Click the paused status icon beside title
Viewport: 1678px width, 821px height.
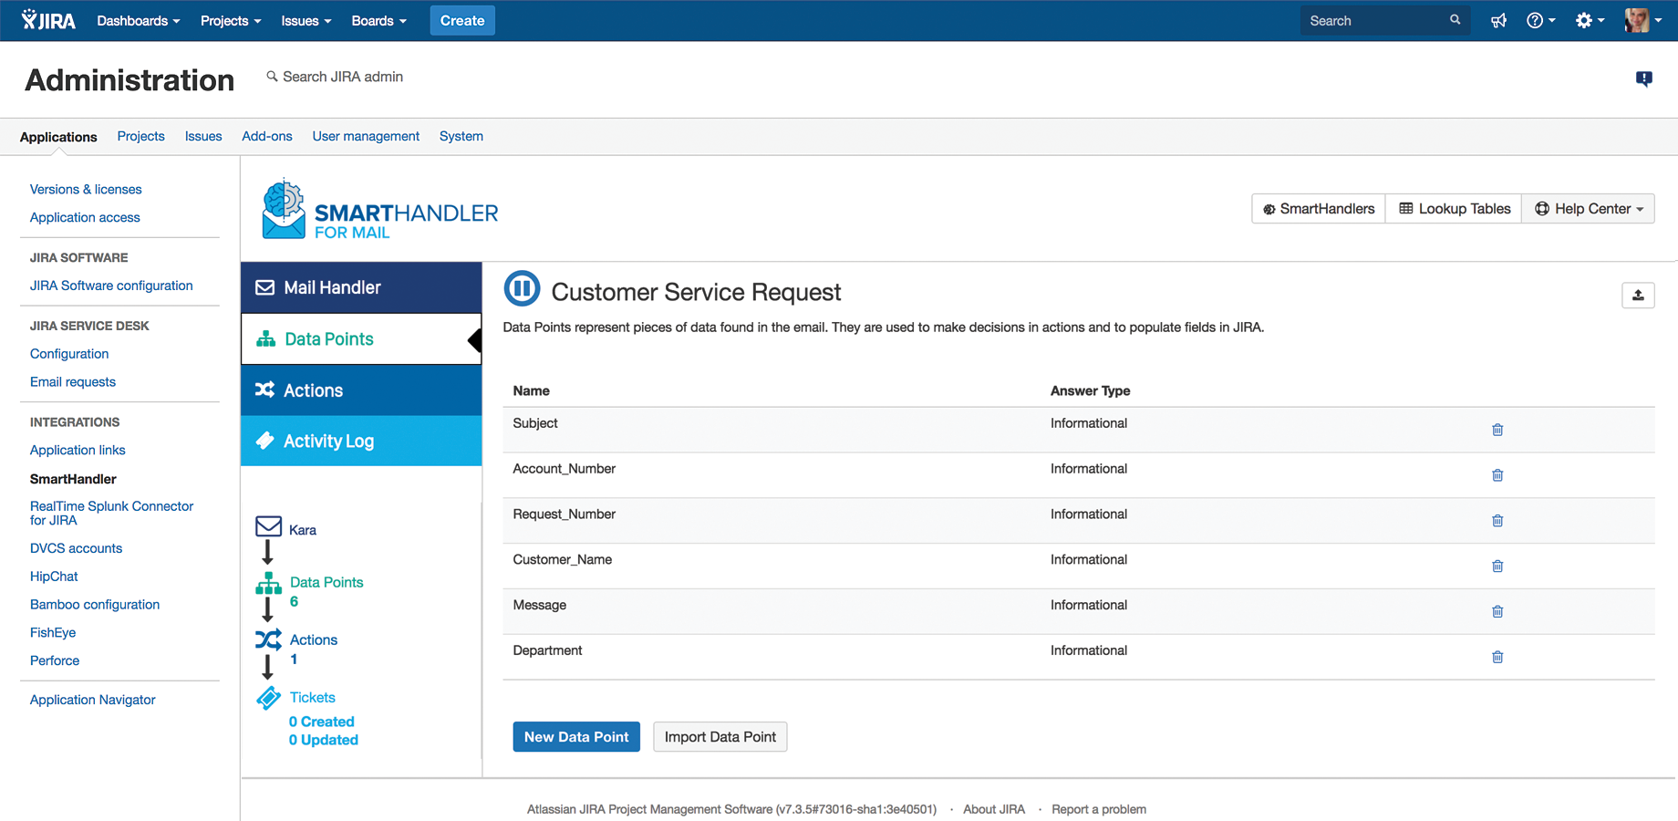pos(523,289)
